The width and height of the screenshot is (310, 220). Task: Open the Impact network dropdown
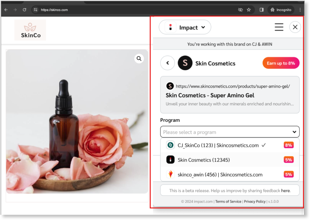(185, 27)
